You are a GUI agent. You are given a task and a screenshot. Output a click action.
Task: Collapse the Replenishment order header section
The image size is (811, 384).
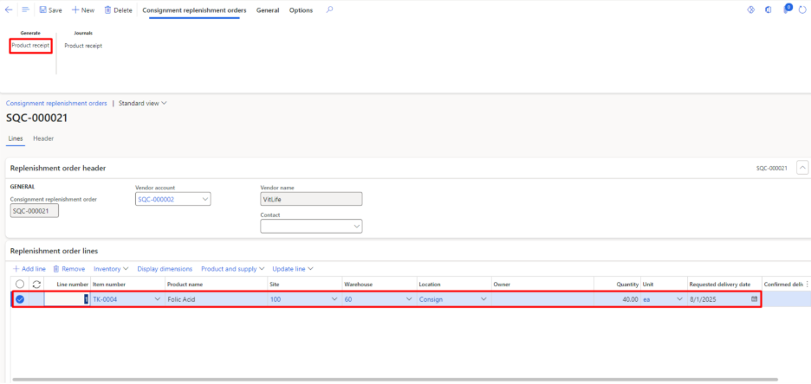pyautogui.click(x=801, y=168)
